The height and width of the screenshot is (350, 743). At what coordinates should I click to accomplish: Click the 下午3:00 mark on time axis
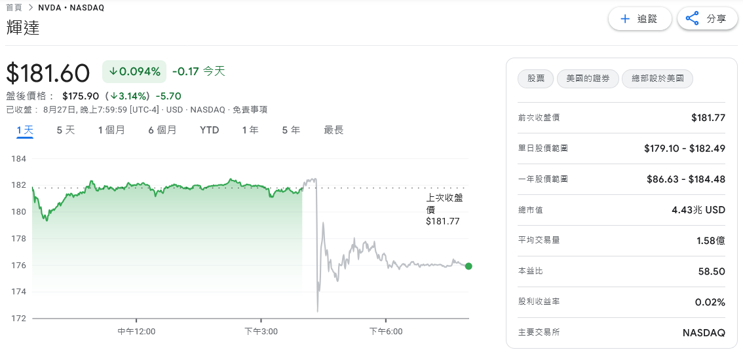click(261, 332)
